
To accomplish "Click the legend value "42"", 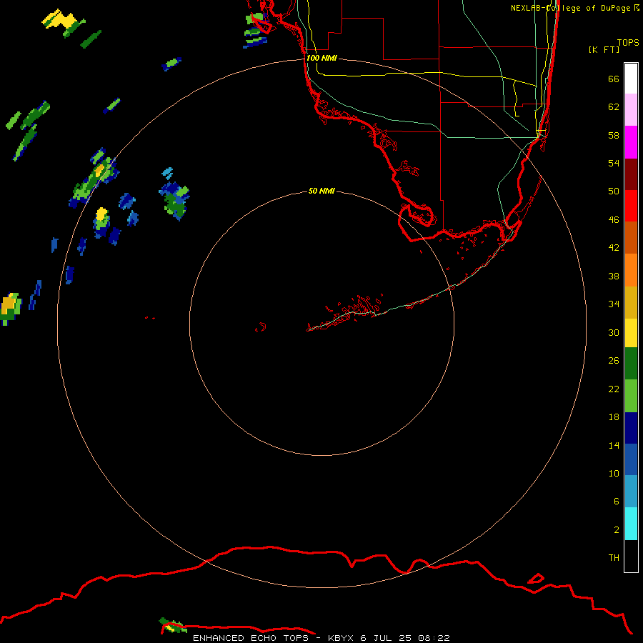I will 614,248.
